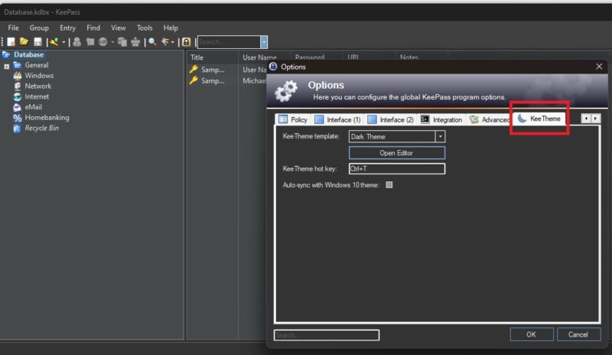Viewport: 612px width, 355px height.
Task: Select the Recycle Bin group
Action: [x=41, y=128]
